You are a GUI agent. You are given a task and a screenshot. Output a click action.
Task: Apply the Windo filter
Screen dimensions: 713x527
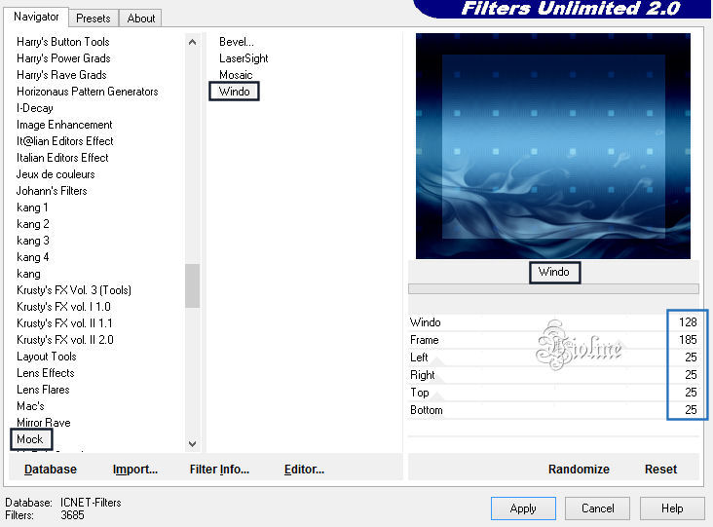click(523, 508)
